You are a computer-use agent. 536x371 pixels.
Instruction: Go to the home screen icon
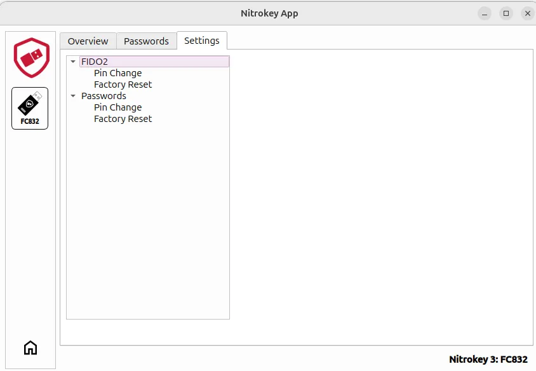point(30,347)
